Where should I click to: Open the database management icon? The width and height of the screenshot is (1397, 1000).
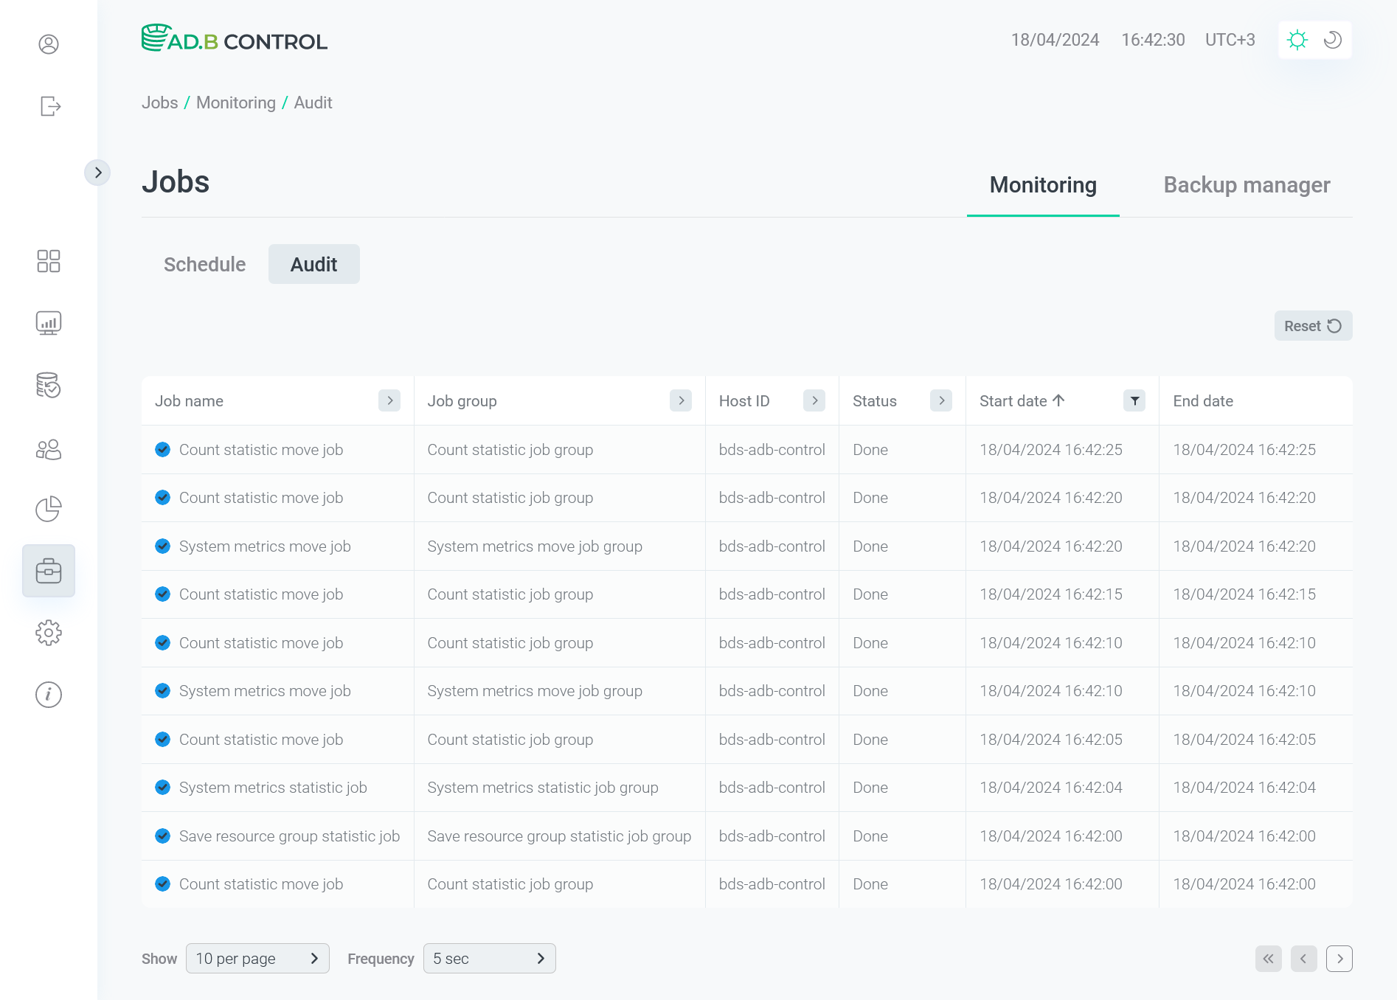point(49,386)
